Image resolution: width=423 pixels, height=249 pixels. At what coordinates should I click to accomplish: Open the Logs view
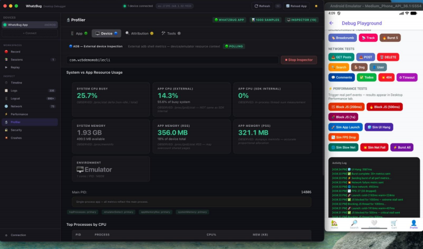point(30,91)
